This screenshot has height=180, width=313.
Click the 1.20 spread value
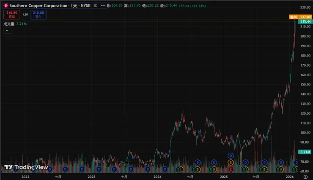(x=25, y=14)
